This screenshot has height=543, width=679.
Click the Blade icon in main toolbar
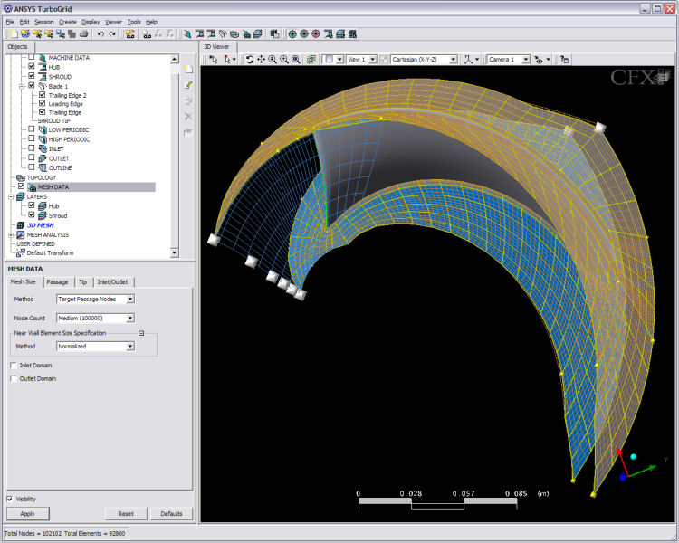tap(223, 34)
